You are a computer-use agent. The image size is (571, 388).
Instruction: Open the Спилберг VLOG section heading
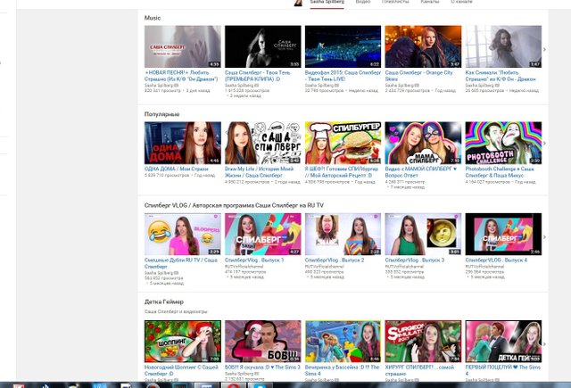tap(234, 205)
